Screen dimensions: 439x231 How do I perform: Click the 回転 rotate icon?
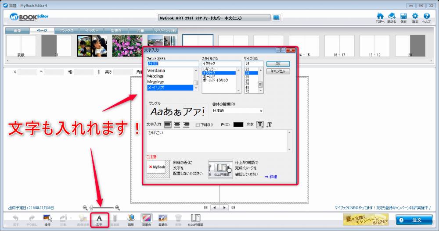pos(63,220)
